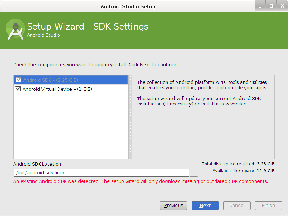This screenshot has width=288, height=216.
Task: Minimize the Android Studio Setup window
Action: point(260,6)
